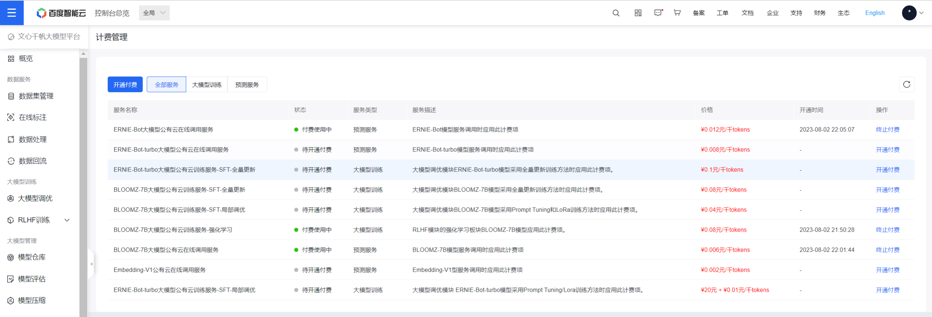Open the shopping cart icon

pos(677,13)
